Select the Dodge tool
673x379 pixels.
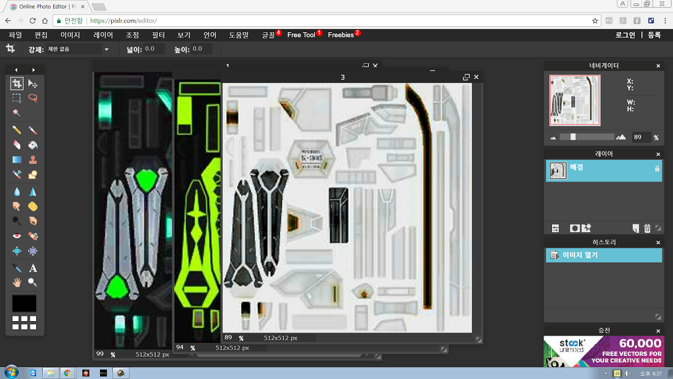click(16, 221)
